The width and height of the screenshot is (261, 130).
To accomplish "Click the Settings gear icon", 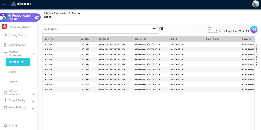I will (5, 126).
